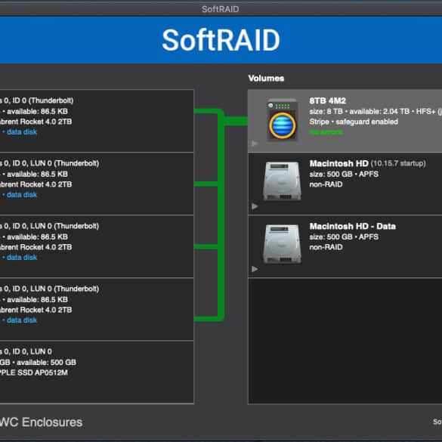
Task: Expand the Macintosh HD - Data volume triangle
Action: tap(255, 269)
